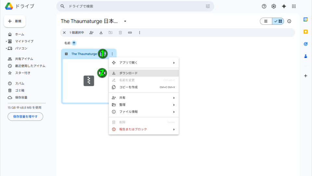This screenshot has height=176, width=312.
Task: Clear selection with the X icon
Action: [64, 33]
